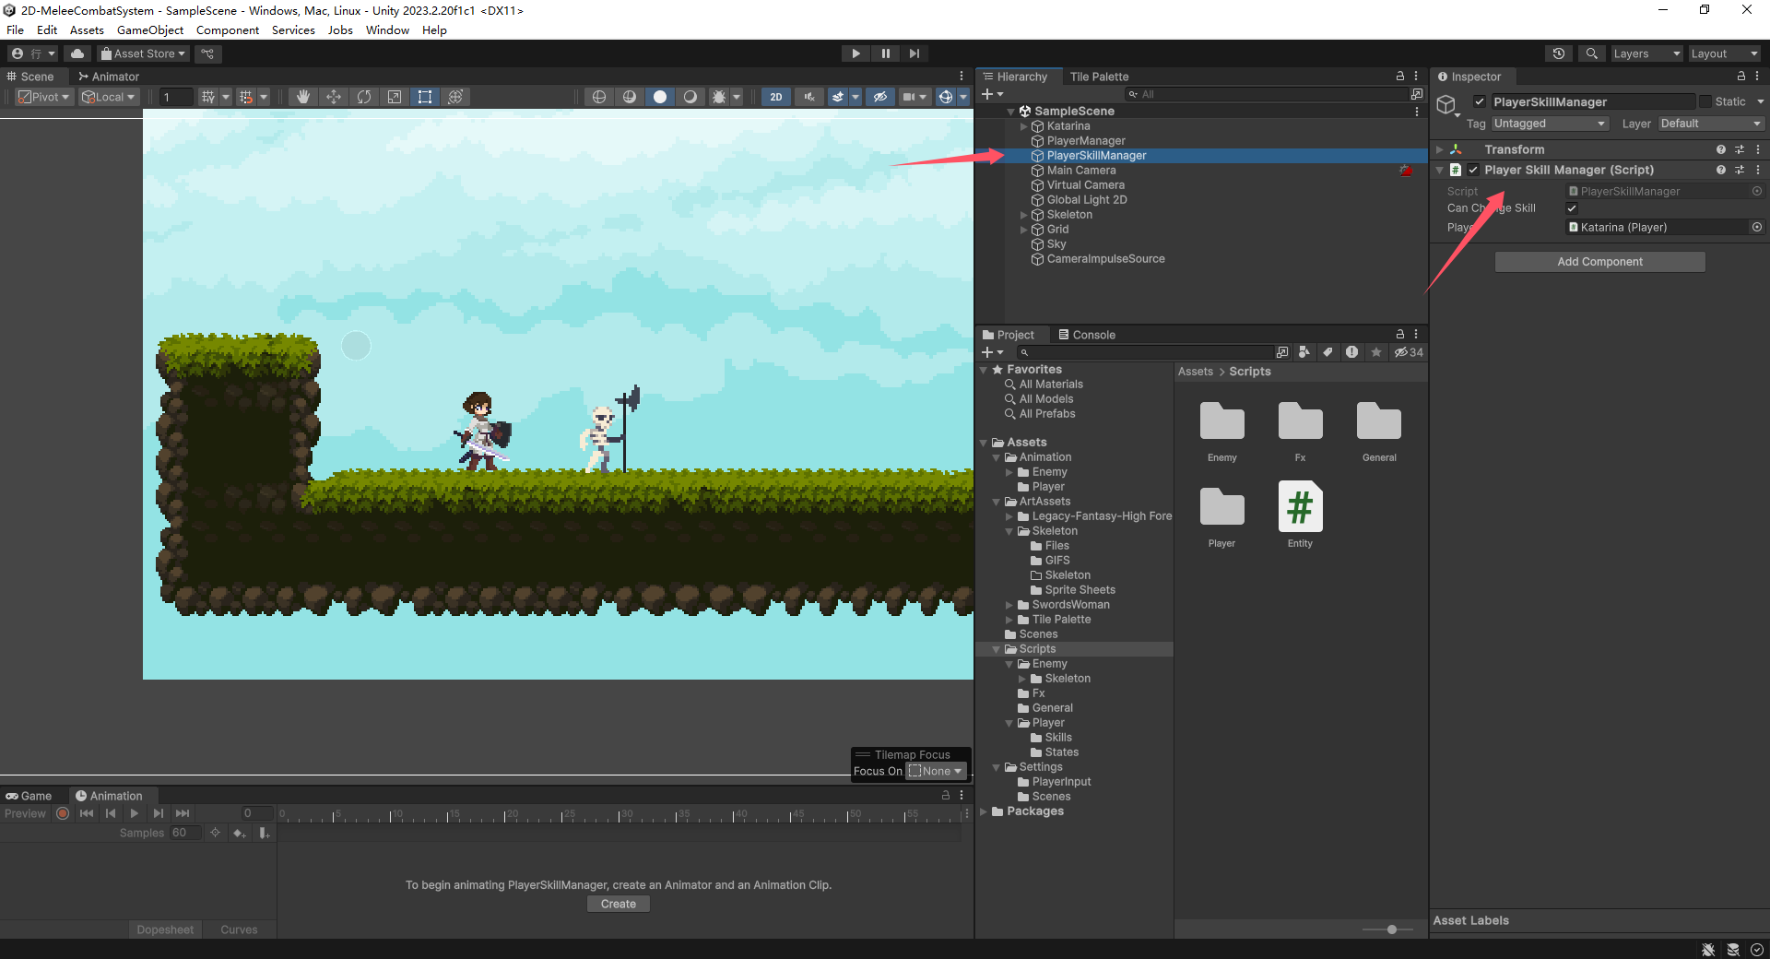Switch to the Game tab
1770x959 pixels.
point(29,796)
